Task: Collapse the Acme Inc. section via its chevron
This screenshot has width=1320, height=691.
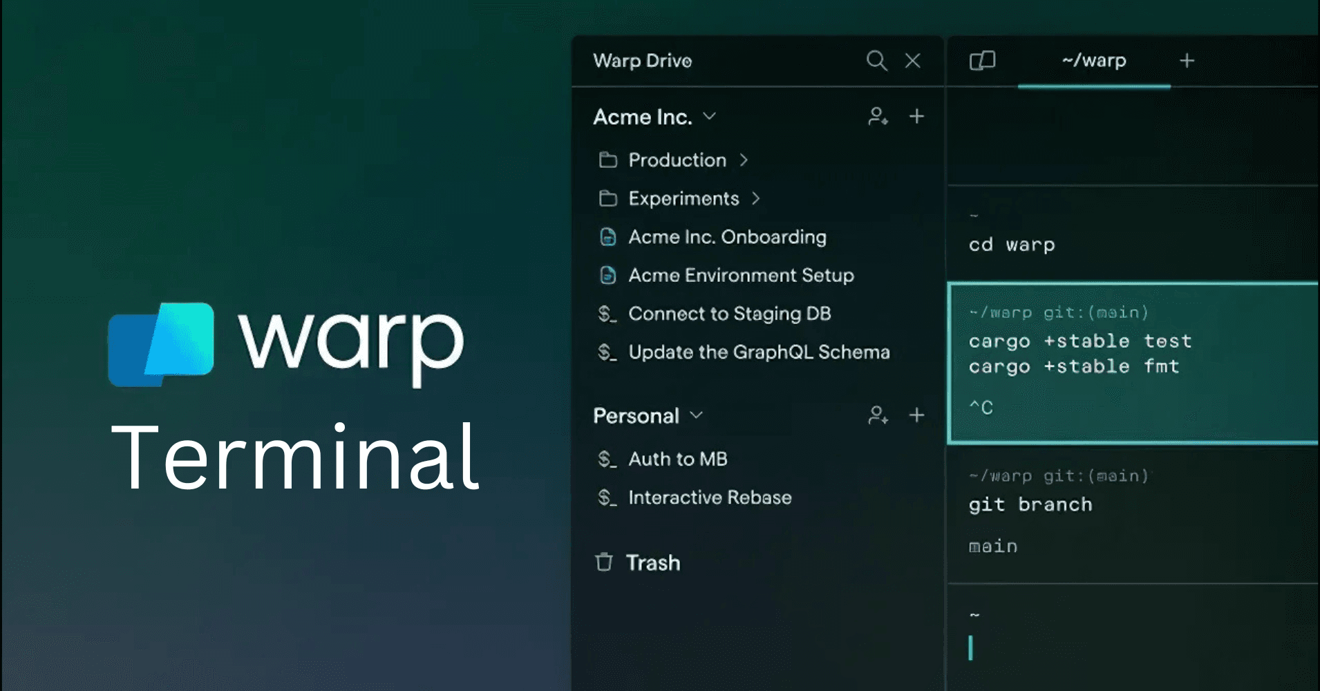Action: coord(709,116)
